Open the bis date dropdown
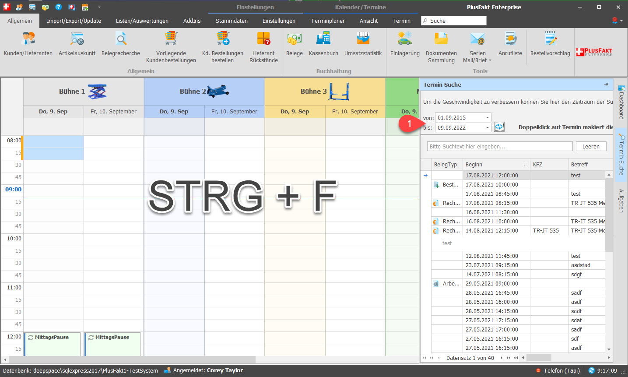Screen dimensions: 628x377 (488, 127)
